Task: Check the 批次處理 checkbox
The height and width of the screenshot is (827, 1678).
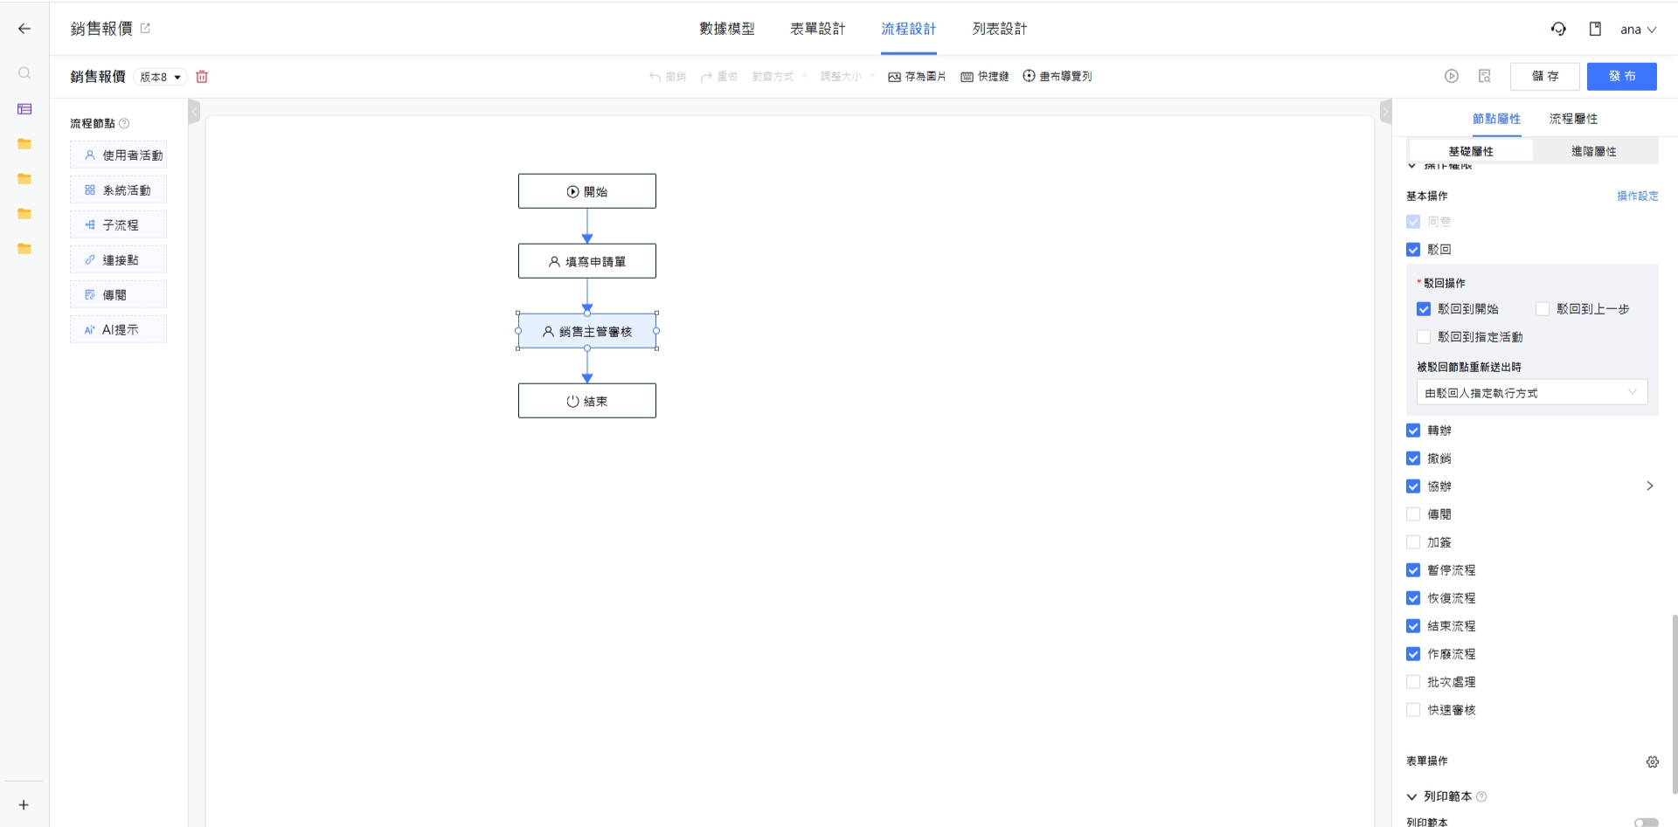Action: (1413, 682)
